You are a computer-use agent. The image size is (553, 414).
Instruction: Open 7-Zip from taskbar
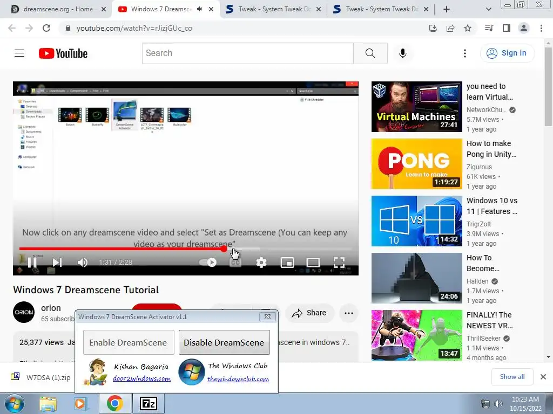(148, 404)
